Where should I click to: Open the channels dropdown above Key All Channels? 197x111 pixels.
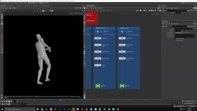[190, 101]
